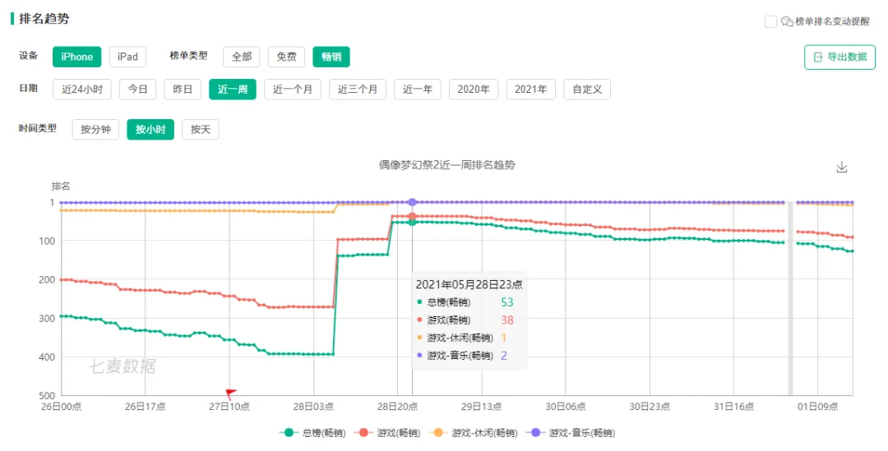Open the 自定义 custom date picker
The image size is (888, 451).
(587, 90)
